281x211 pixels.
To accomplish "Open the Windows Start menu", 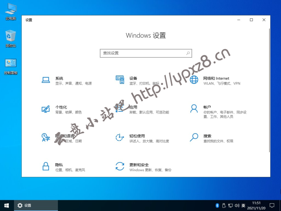I will (7, 205).
